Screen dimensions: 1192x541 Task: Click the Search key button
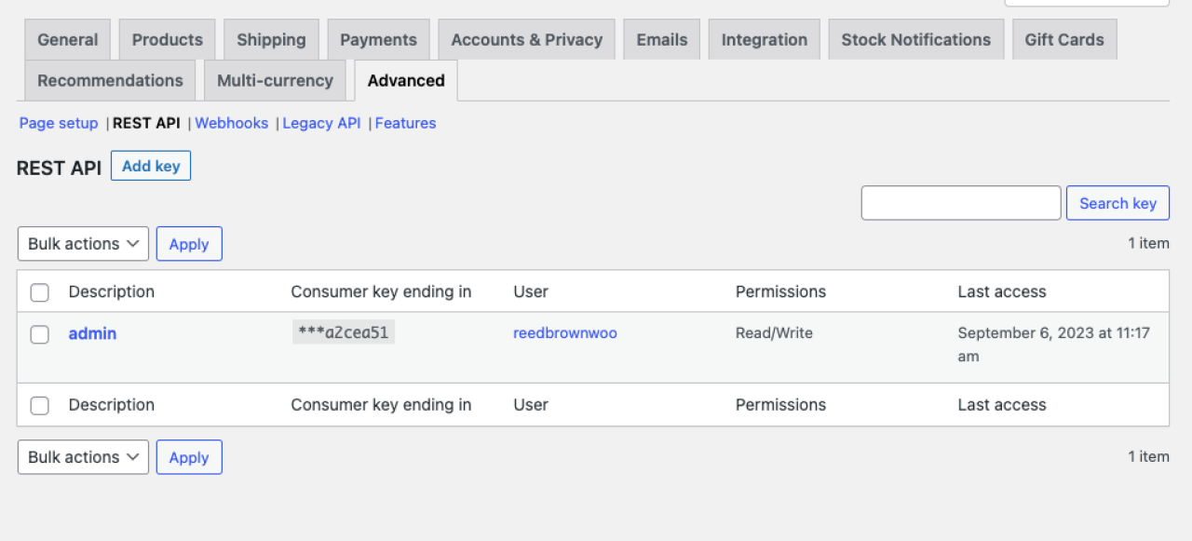coord(1117,203)
